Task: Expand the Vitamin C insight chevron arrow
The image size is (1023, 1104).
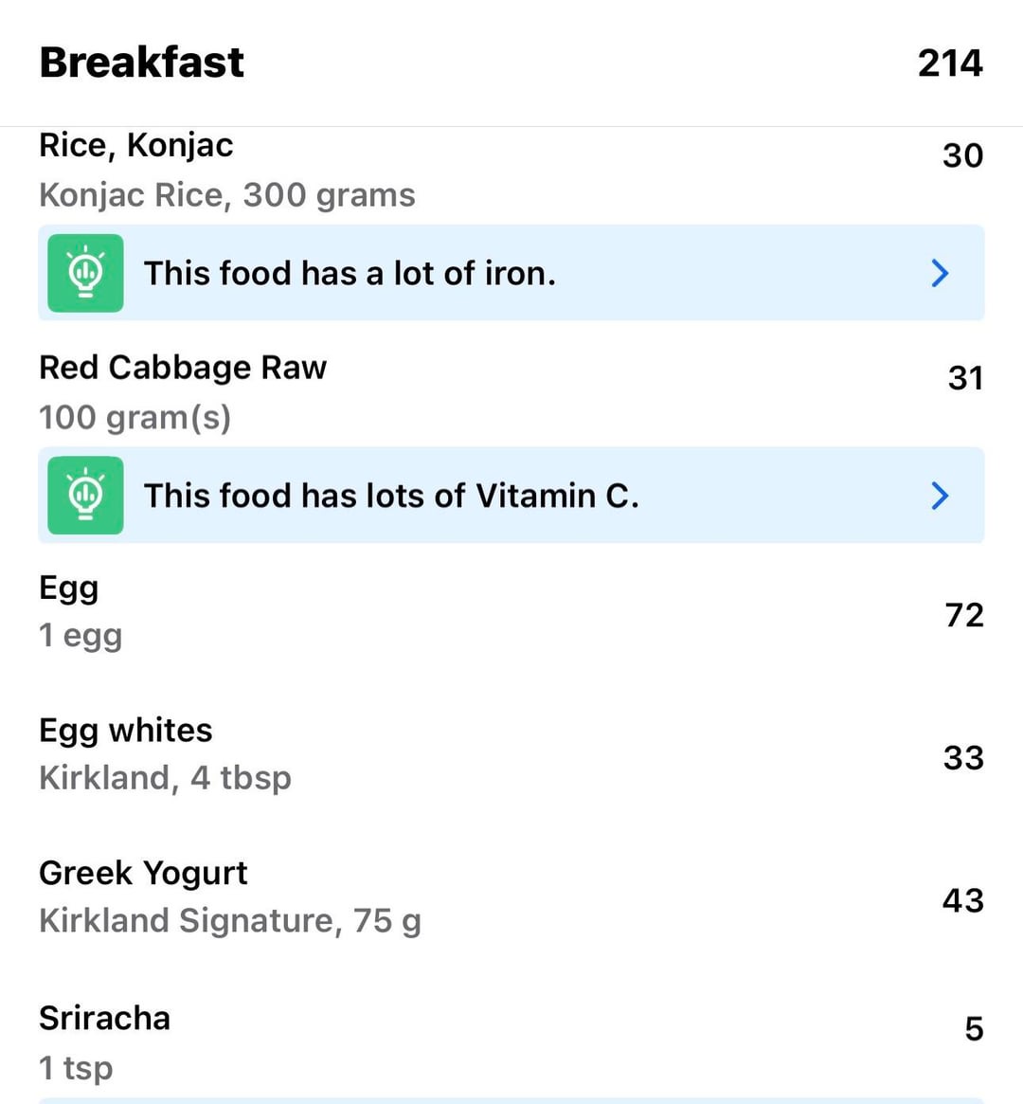Action: tap(940, 496)
